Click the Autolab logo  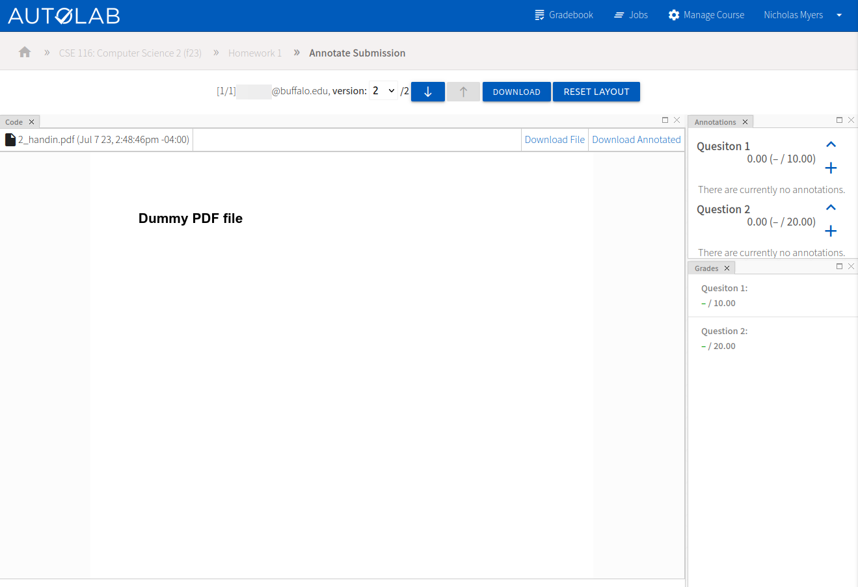click(x=64, y=16)
